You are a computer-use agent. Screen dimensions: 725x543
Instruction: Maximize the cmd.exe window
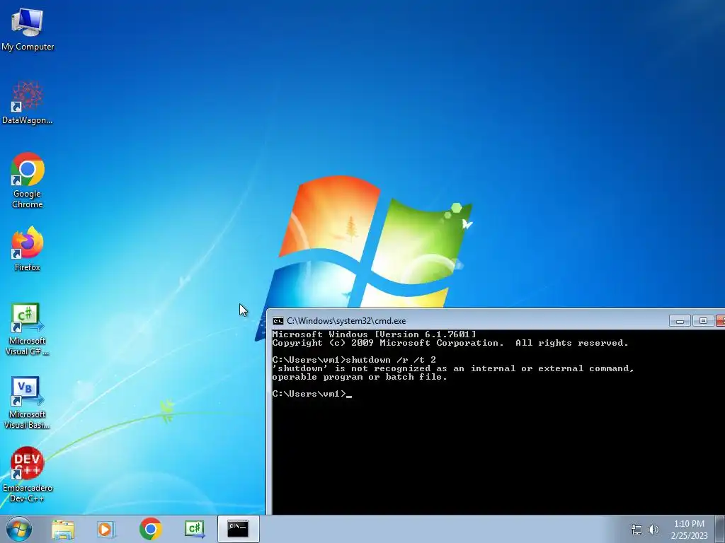pyautogui.click(x=703, y=320)
